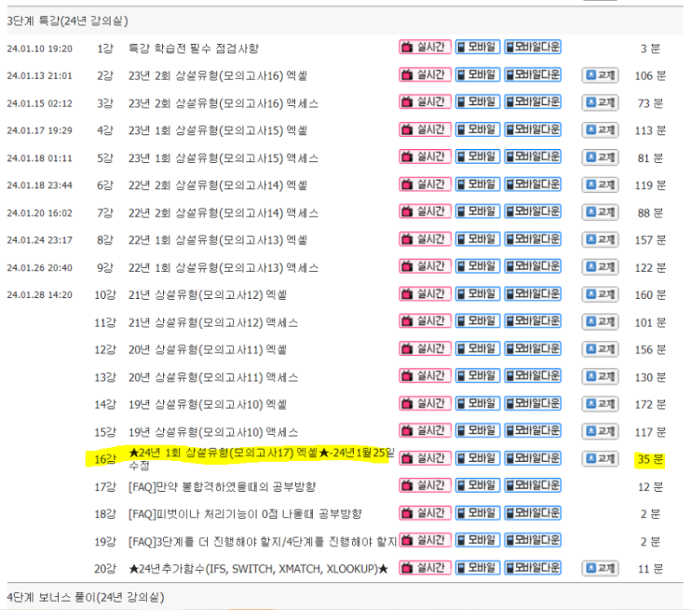This screenshot has width=692, height=610.
Task: Get 교재 for lecture 13강
Action: [x=600, y=376]
